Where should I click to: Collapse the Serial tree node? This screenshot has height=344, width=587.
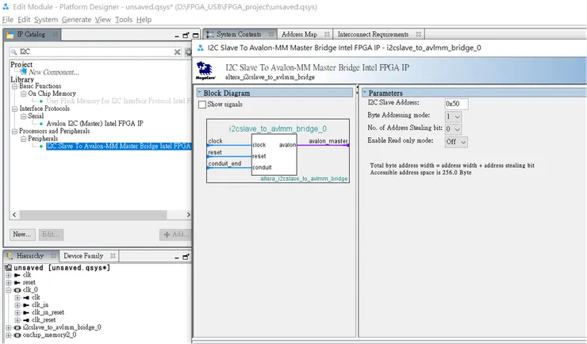point(24,116)
